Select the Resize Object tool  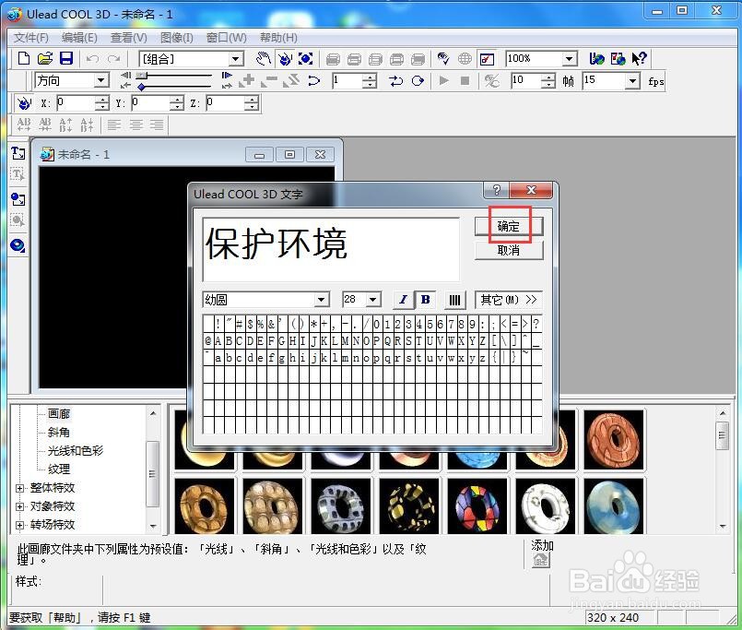[x=306, y=59]
